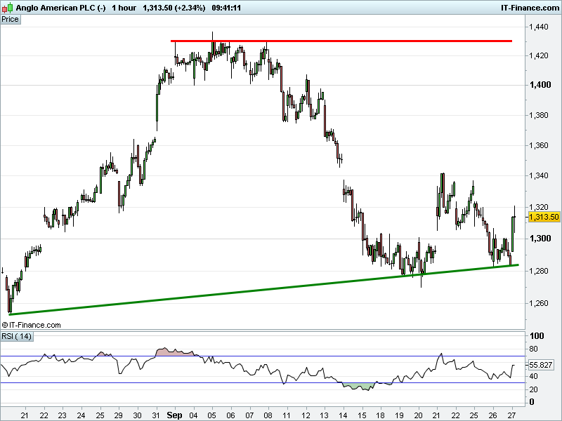Click the 1,340 price axis label
The image size is (562, 421).
[x=539, y=175]
